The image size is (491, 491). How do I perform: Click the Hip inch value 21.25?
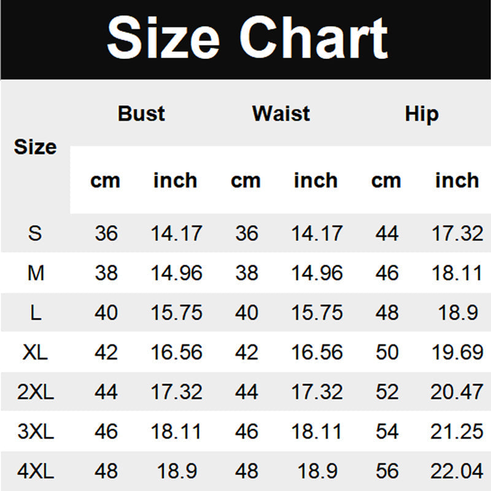[457, 431]
